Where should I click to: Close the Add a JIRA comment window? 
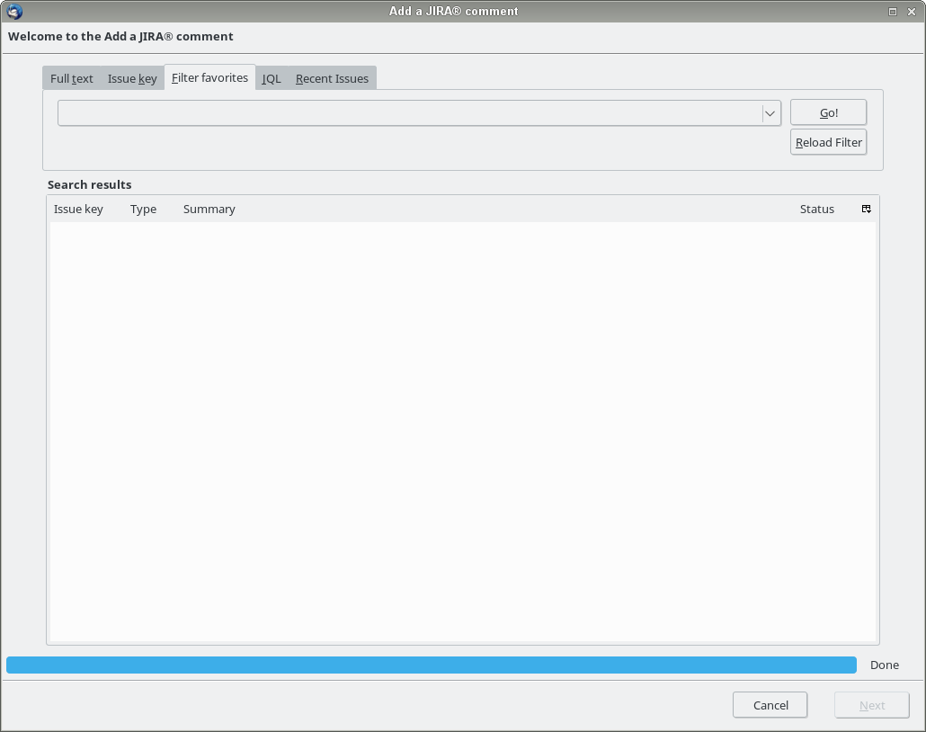[x=912, y=11]
